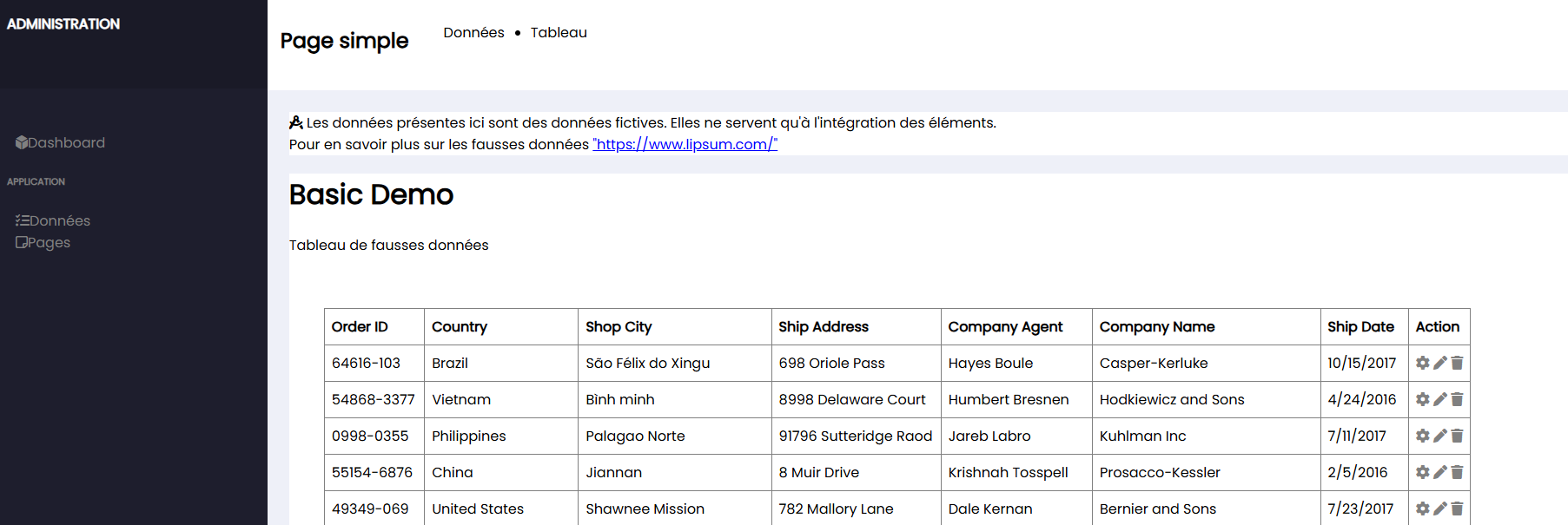The height and width of the screenshot is (525, 1568).
Task: Edit the Vietnam order with pencil icon
Action: coord(1439,399)
